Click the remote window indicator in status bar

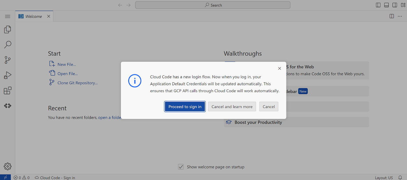coord(5,177)
